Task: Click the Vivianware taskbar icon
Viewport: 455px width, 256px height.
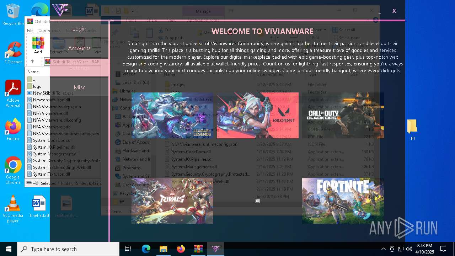Action: tap(215, 249)
